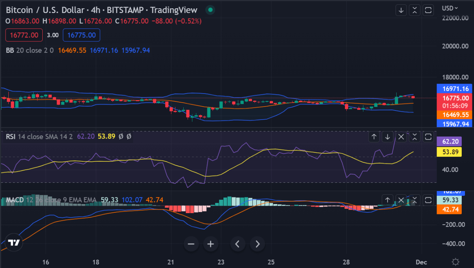
Task: Maximize the main price chart pane
Action: [x=428, y=10]
